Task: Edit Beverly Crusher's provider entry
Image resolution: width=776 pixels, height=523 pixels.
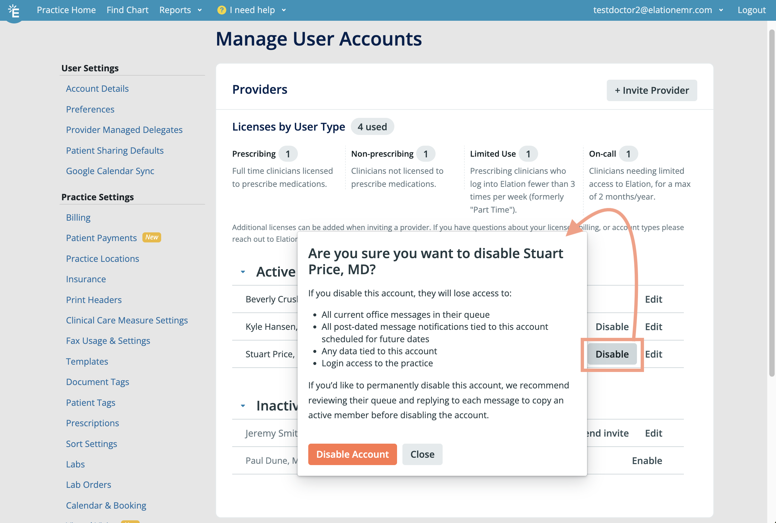Action: 653,299
